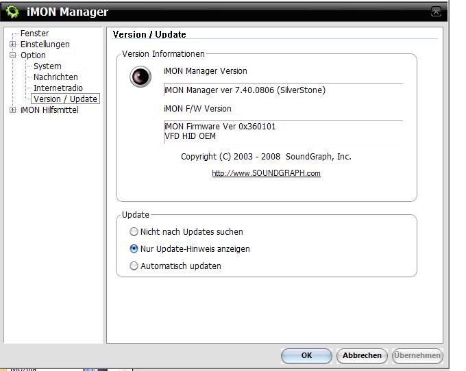Screen dimensions: 466x371
Task: Click the 'VFD HID OEM' text line
Action: pos(191,136)
